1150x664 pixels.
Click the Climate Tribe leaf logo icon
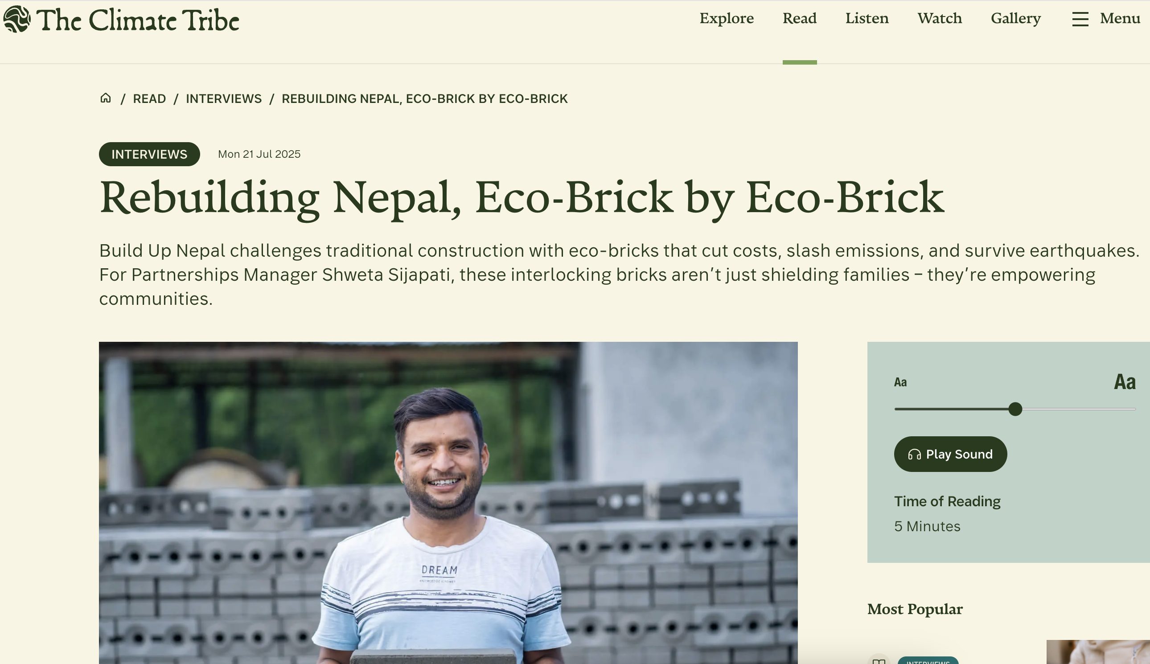click(x=17, y=19)
